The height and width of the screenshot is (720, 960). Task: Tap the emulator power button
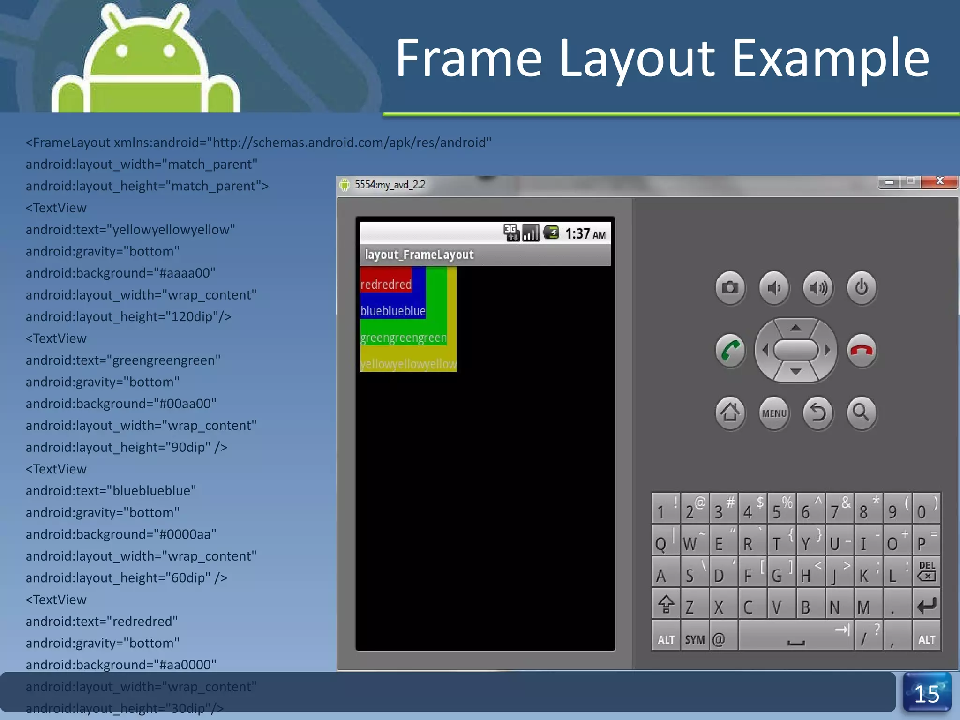[x=862, y=287]
